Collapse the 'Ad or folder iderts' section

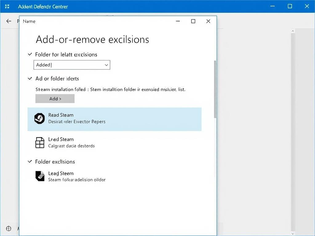pos(30,79)
